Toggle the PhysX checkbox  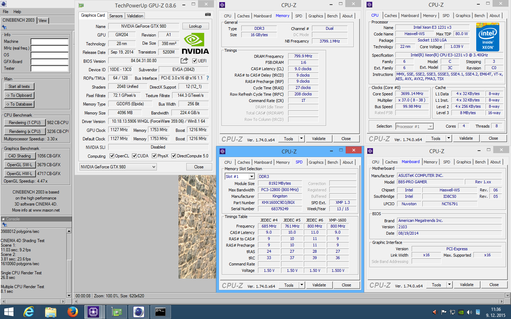(x=154, y=156)
